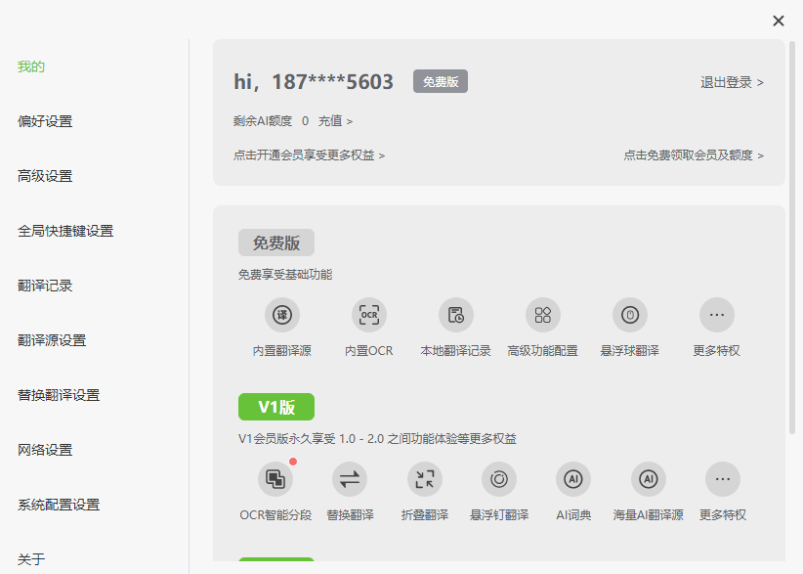This screenshot has height=574, width=803.
Task: Open the 折叠翻译 fold translation icon
Action: pyautogui.click(x=424, y=479)
